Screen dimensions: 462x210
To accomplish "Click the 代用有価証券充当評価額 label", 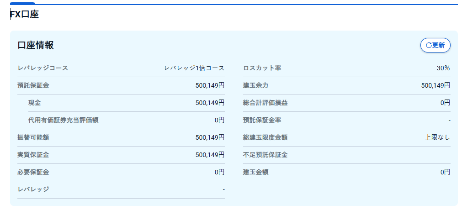I will [63, 120].
